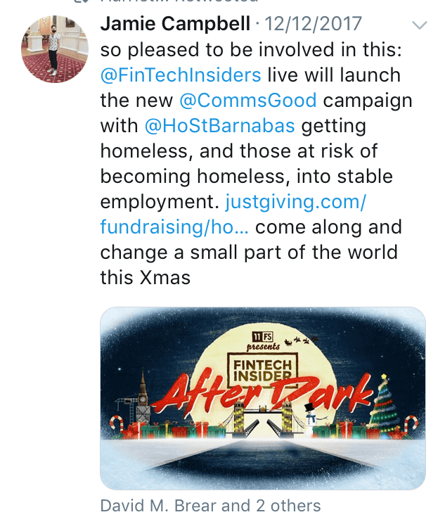Click the tweet text "this Xmas"
This screenshot has width=445, height=517.
point(145,277)
